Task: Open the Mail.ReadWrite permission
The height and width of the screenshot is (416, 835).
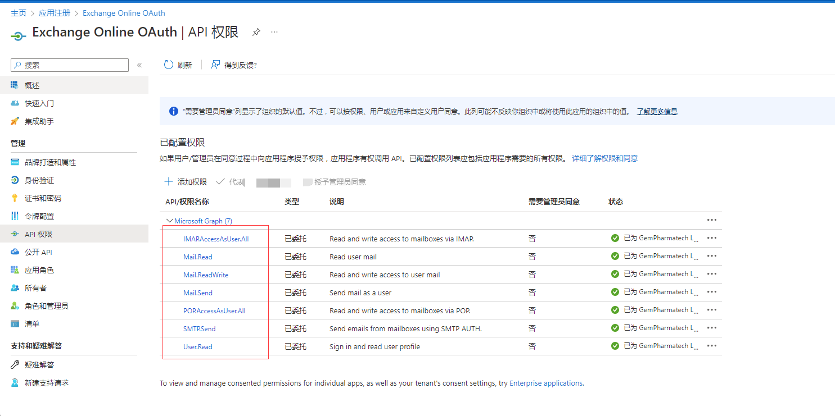Action: (206, 275)
